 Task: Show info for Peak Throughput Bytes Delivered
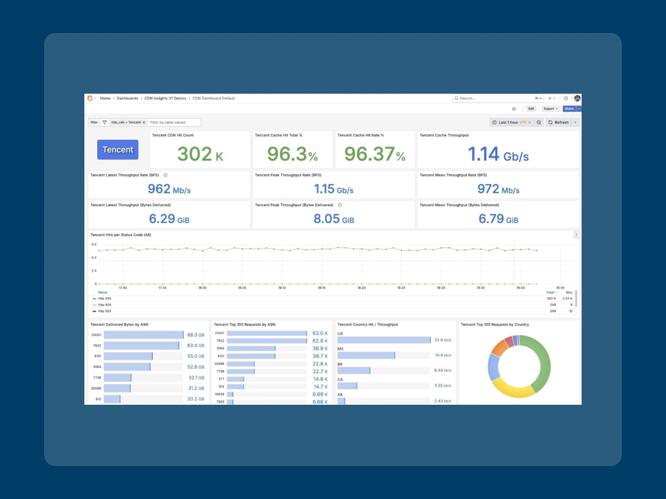(340, 205)
